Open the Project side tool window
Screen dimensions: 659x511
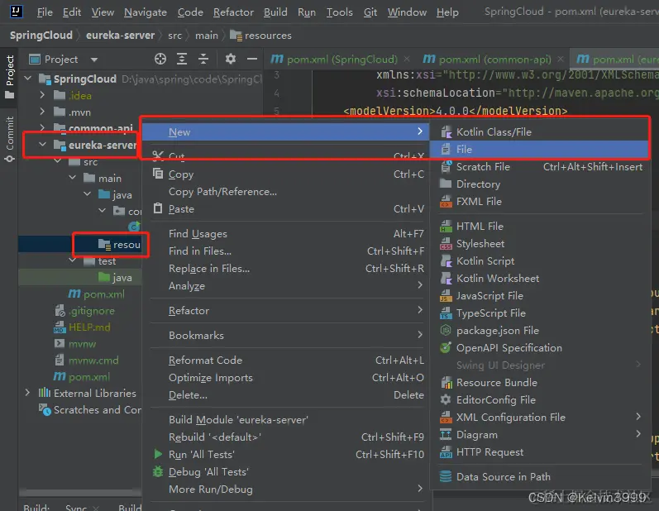coord(9,76)
